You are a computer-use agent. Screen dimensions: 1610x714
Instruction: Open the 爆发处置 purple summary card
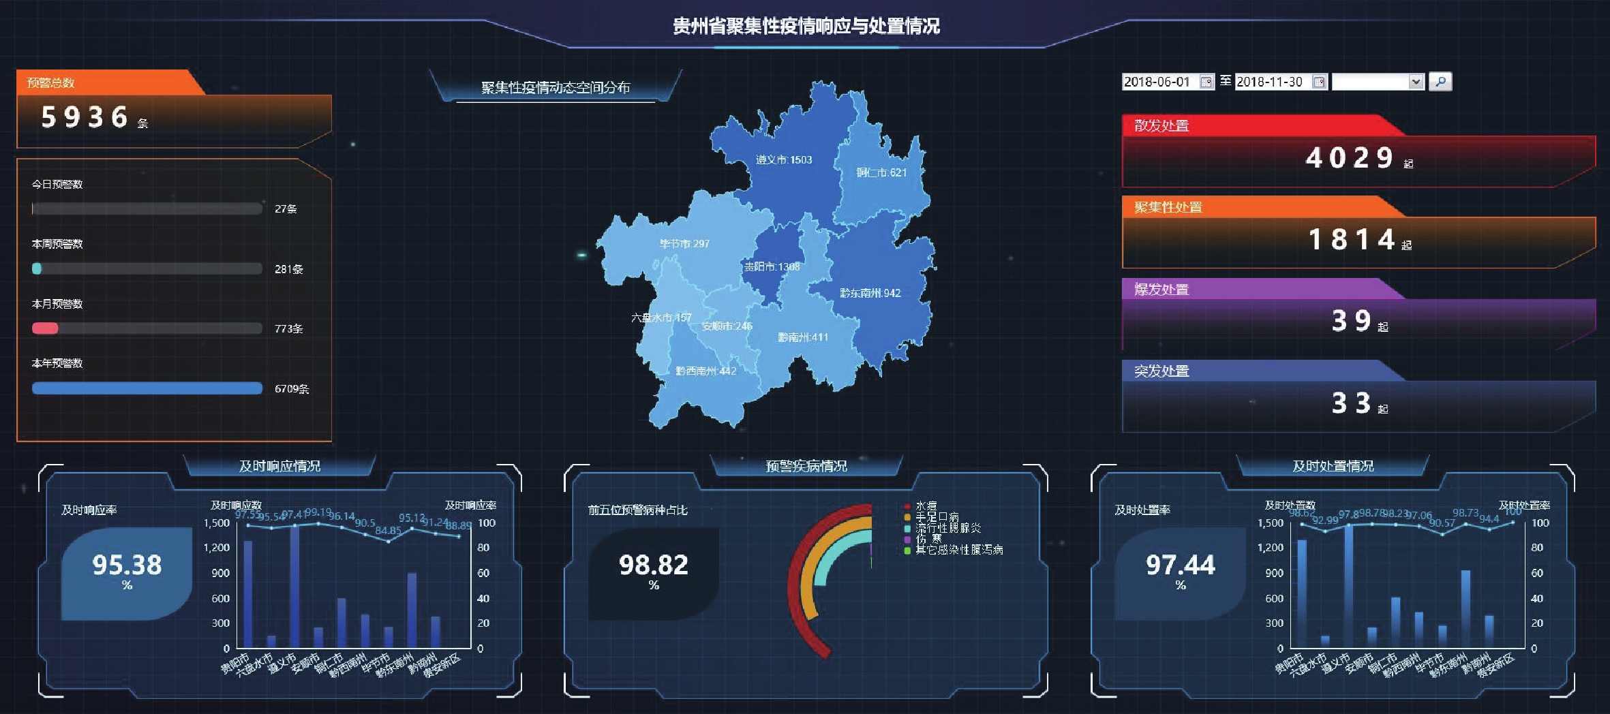1358,321
